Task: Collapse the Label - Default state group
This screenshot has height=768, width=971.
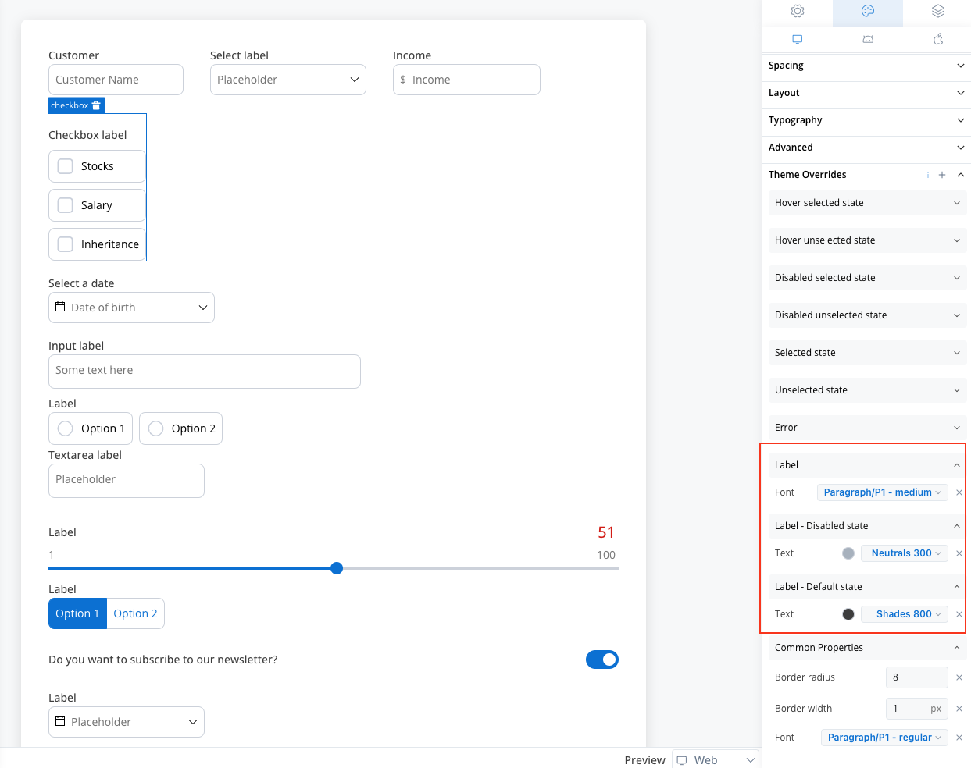Action: (x=868, y=587)
